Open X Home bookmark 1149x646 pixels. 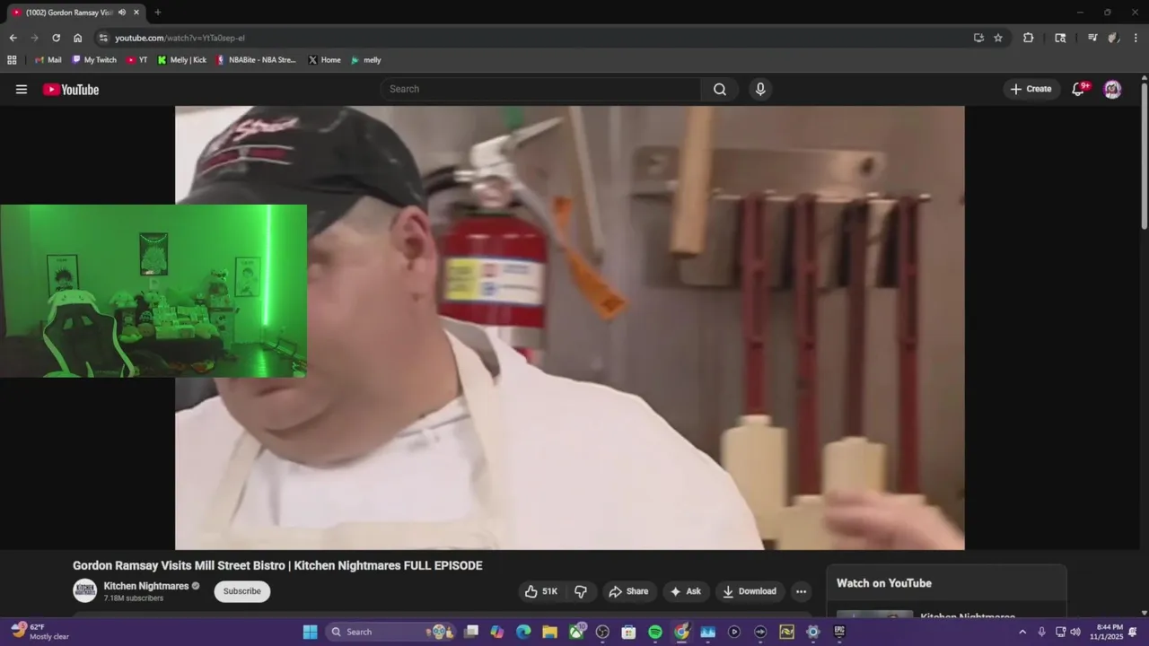pos(324,60)
